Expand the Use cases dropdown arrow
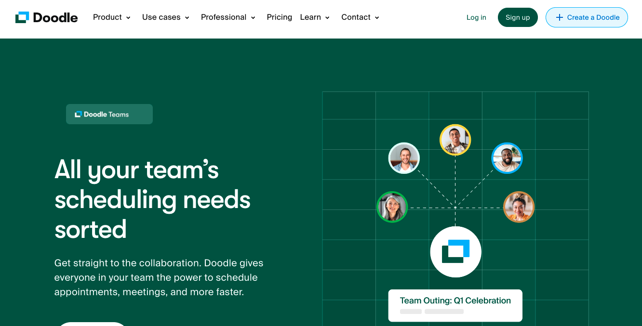642x326 pixels. click(x=187, y=18)
